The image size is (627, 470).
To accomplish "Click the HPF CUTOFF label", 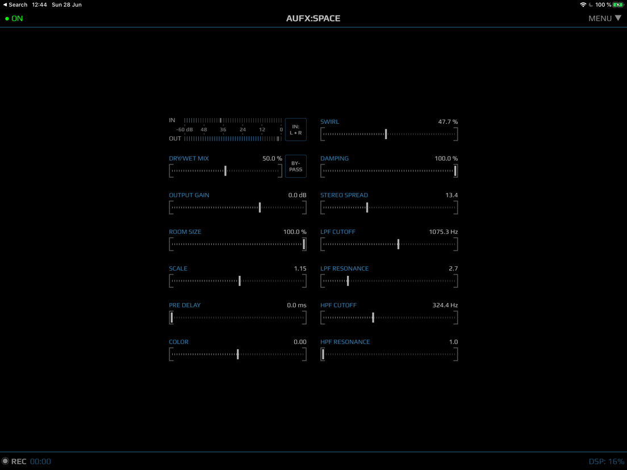I will click(338, 305).
